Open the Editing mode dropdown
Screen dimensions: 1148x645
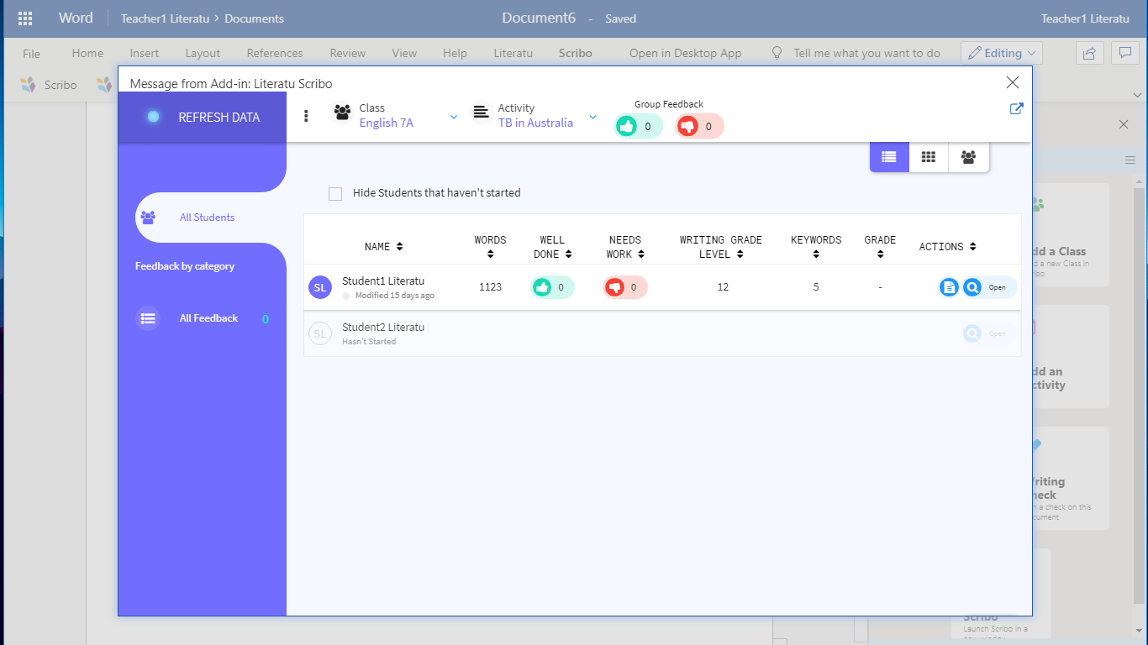pyautogui.click(x=1002, y=53)
